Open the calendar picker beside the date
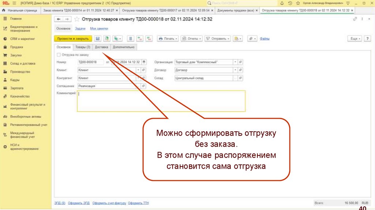The width and height of the screenshot is (375, 210). click(144, 62)
